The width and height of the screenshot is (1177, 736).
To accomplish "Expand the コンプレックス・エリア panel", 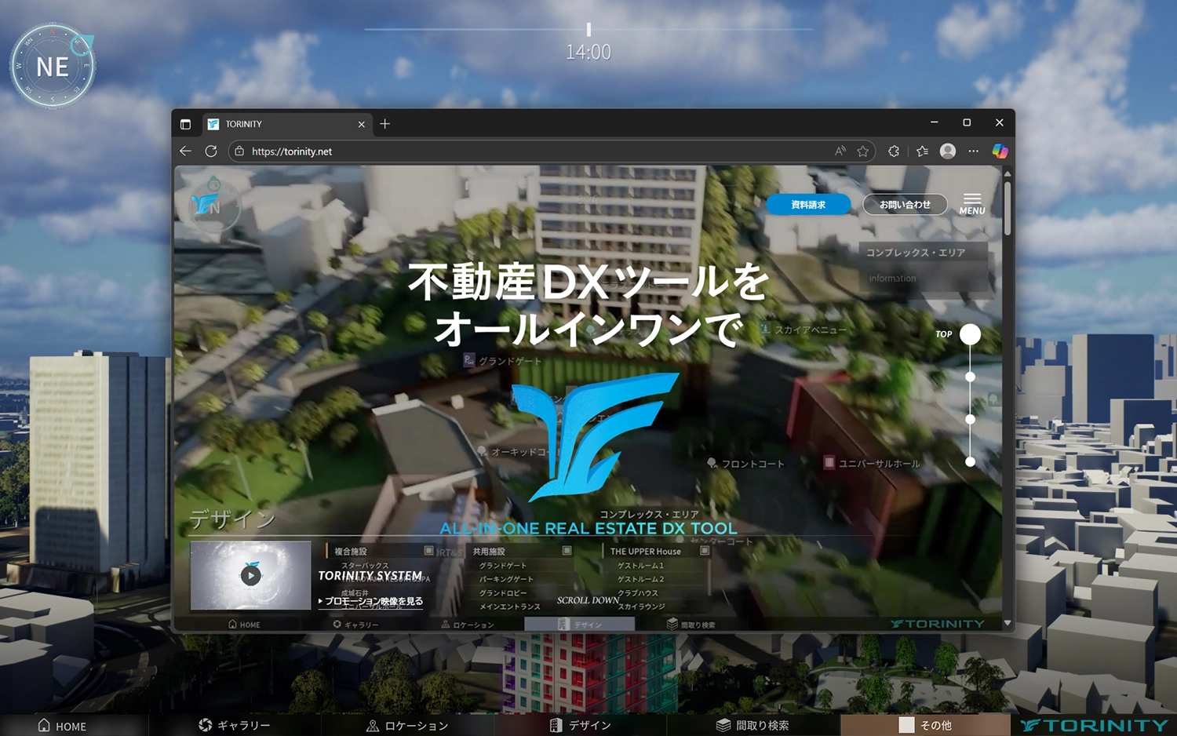I will tap(915, 252).
